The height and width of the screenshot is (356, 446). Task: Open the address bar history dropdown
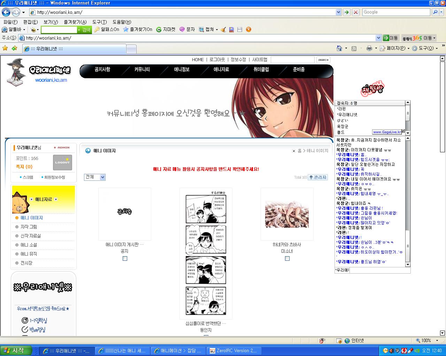pyautogui.click(x=338, y=12)
